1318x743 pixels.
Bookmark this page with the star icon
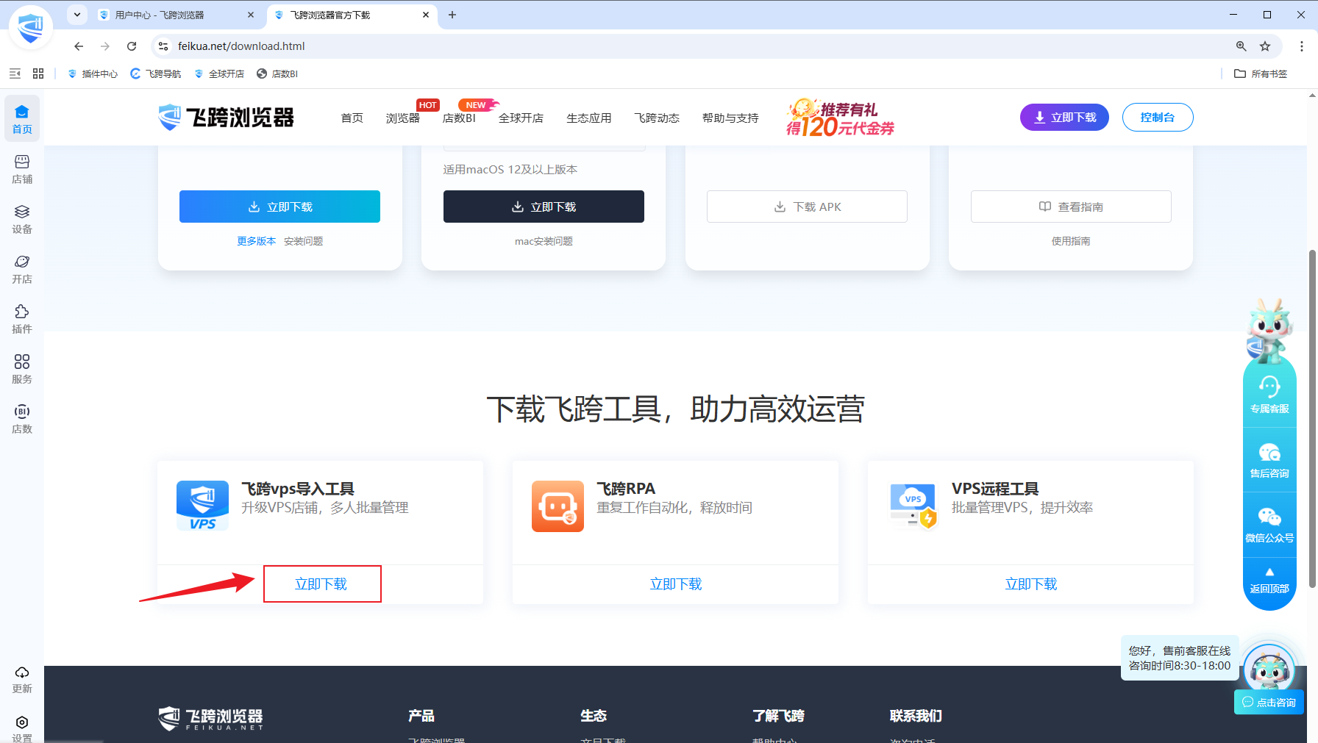(1265, 46)
